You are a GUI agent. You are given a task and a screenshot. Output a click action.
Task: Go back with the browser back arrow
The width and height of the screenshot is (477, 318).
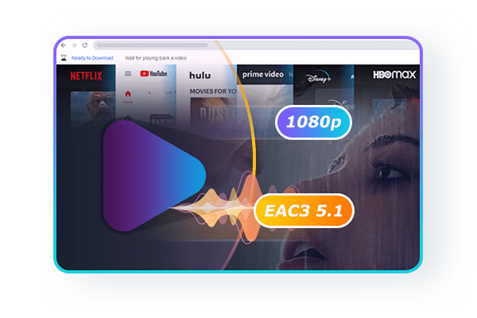coord(64,45)
